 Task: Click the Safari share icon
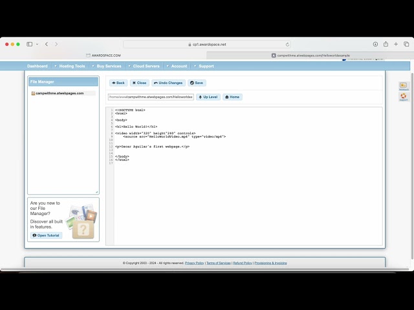pyautogui.click(x=386, y=44)
